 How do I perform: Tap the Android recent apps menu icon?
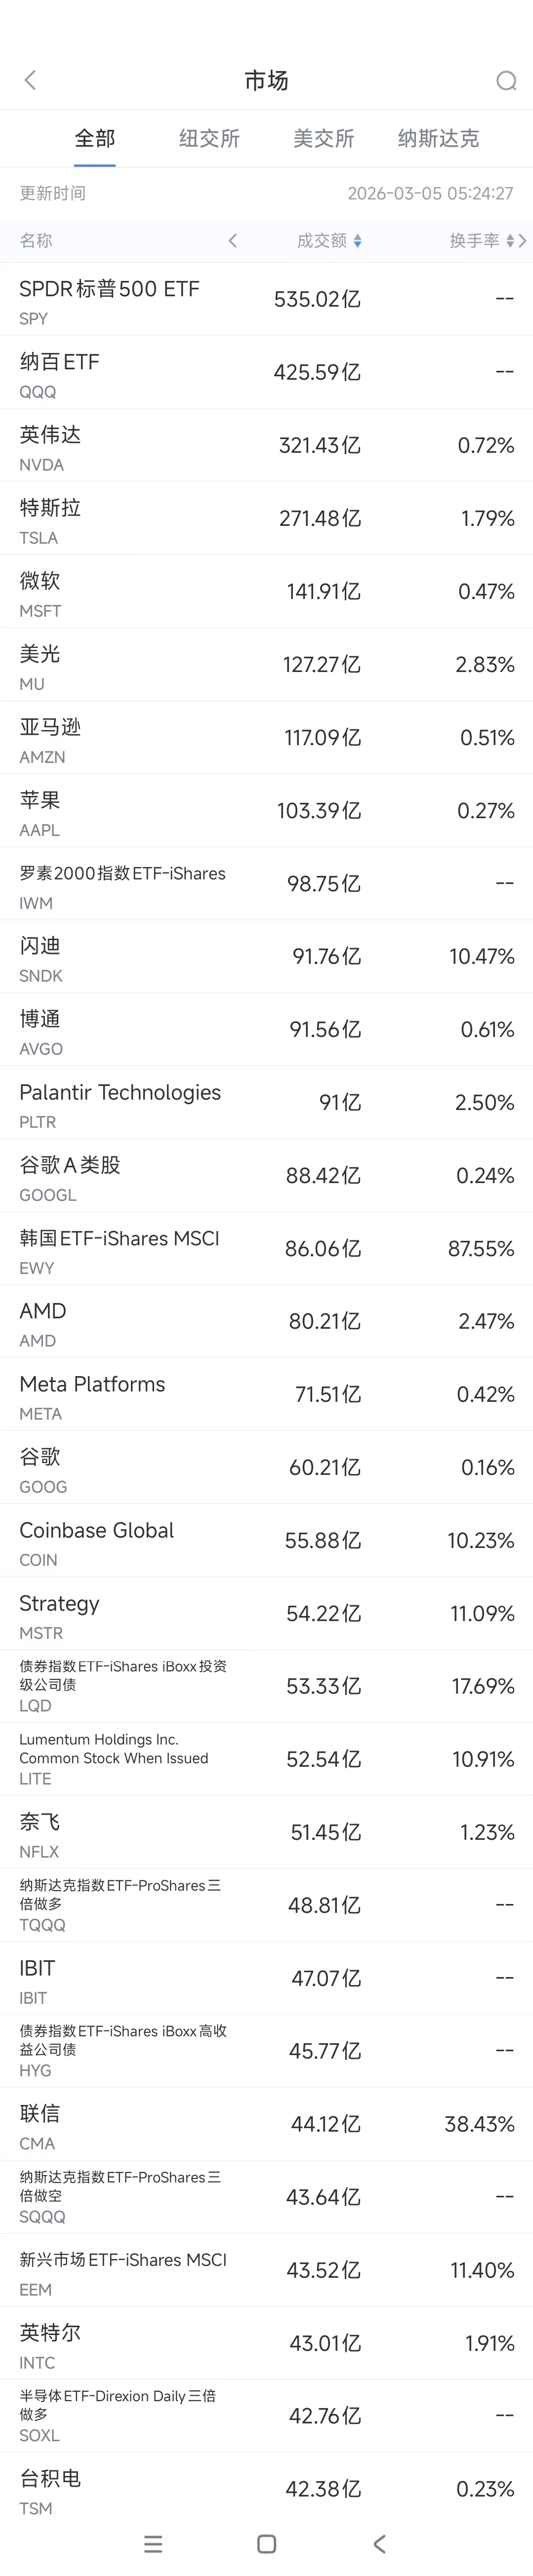coord(153,2543)
